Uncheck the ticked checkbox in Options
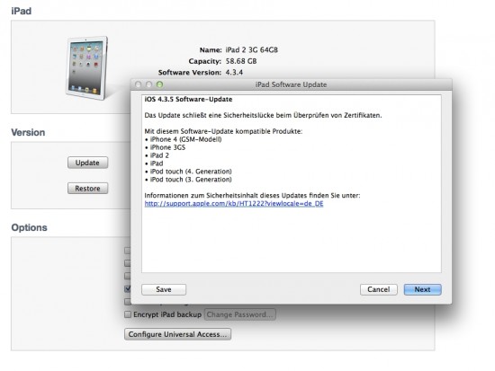The width and height of the screenshot is (495, 371). point(128,288)
